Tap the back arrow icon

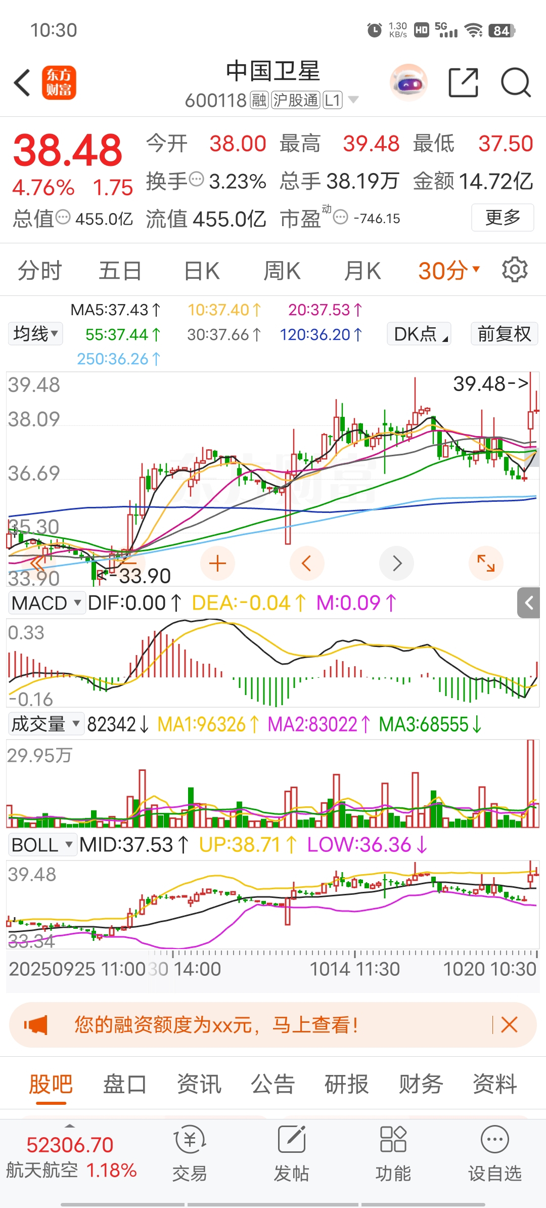coord(23,82)
